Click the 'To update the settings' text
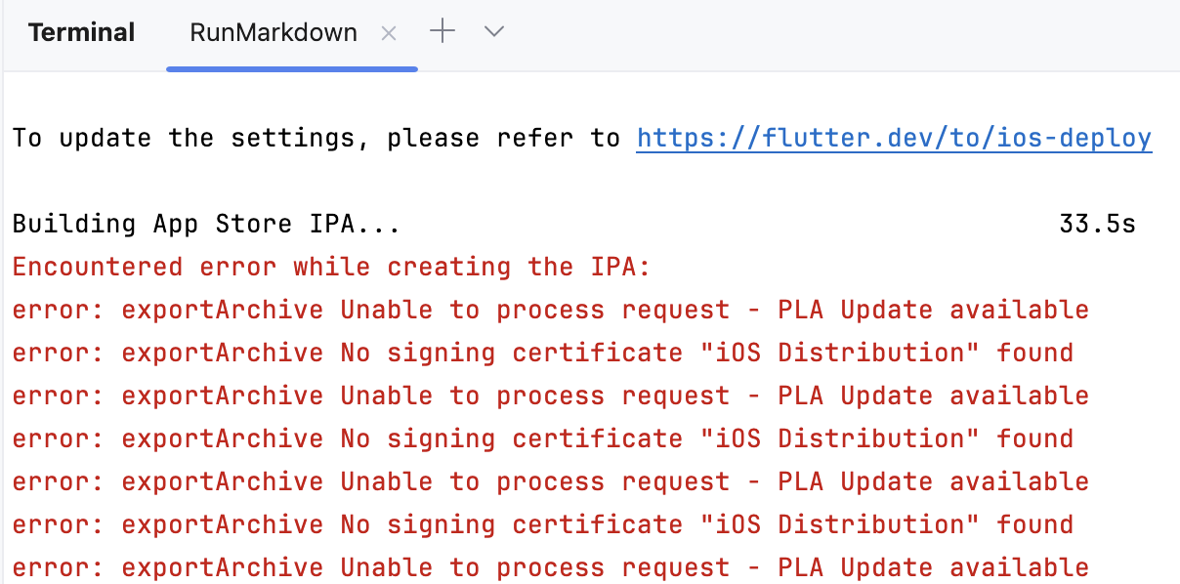Image resolution: width=1180 pixels, height=584 pixels. coord(184,139)
